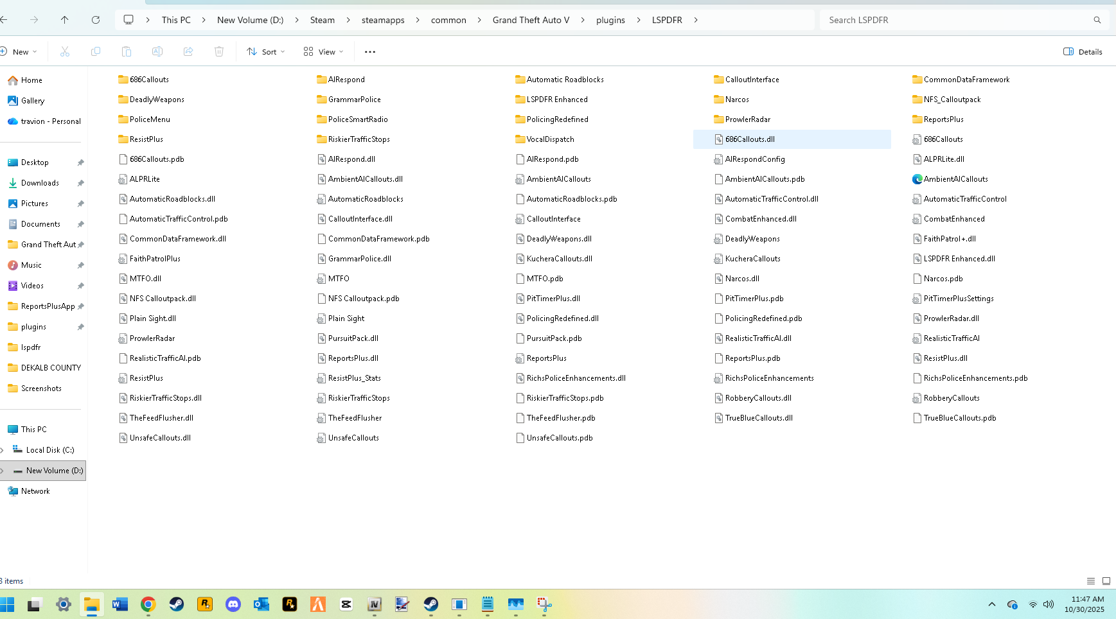The image size is (1116, 619).
Task: Select Downloads in the navigation pane
Action: pyautogui.click(x=40, y=183)
